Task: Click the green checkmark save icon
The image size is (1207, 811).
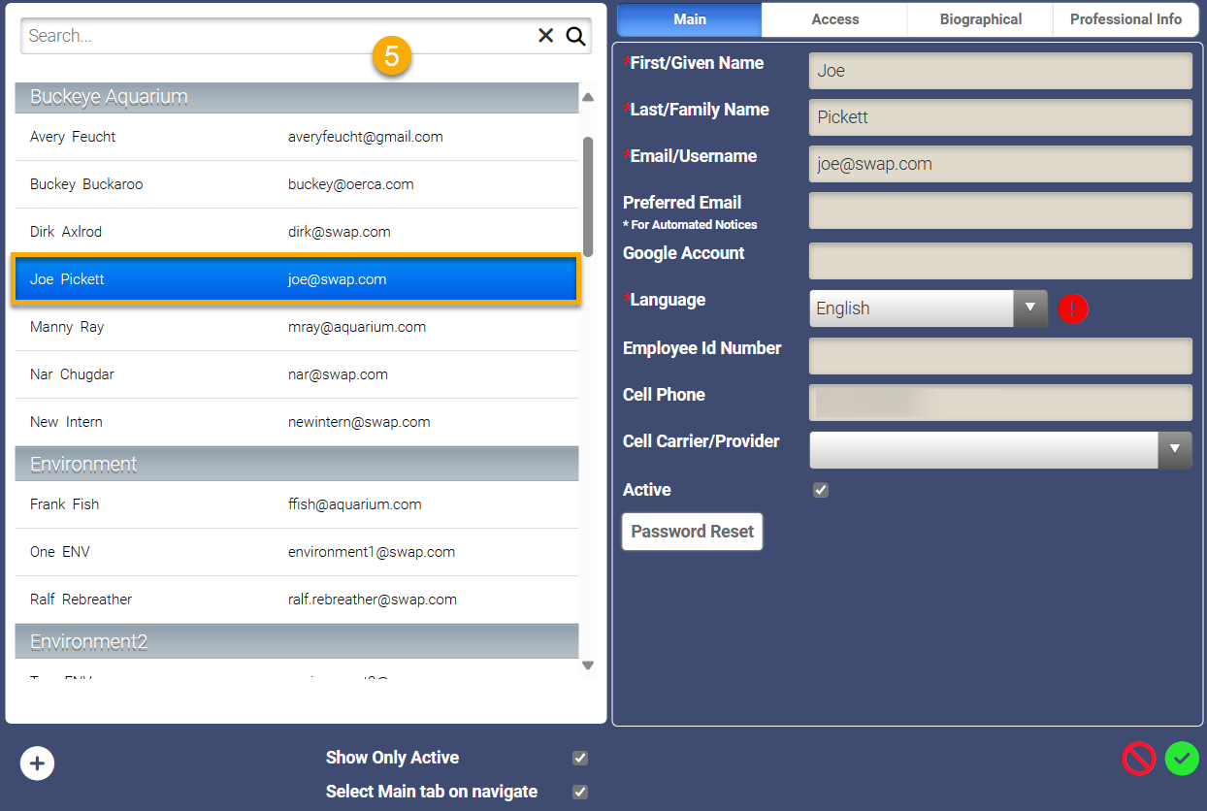Action: point(1182,758)
